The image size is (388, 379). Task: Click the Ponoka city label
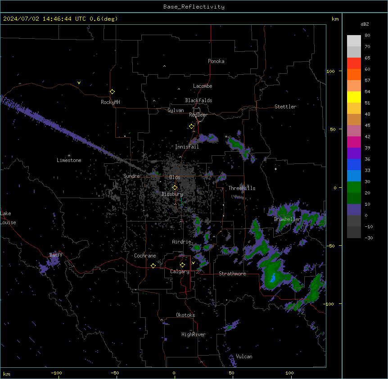coord(216,61)
